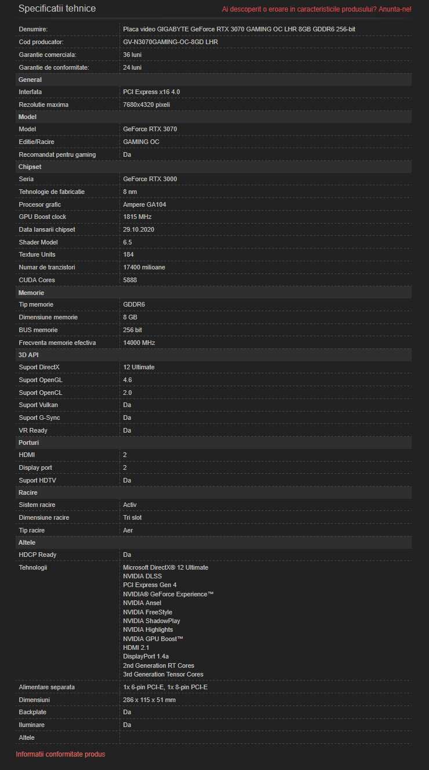Select 'NVIDIA GPU Boost™' entry
Image resolution: width=429 pixels, height=770 pixels.
pyautogui.click(x=153, y=639)
